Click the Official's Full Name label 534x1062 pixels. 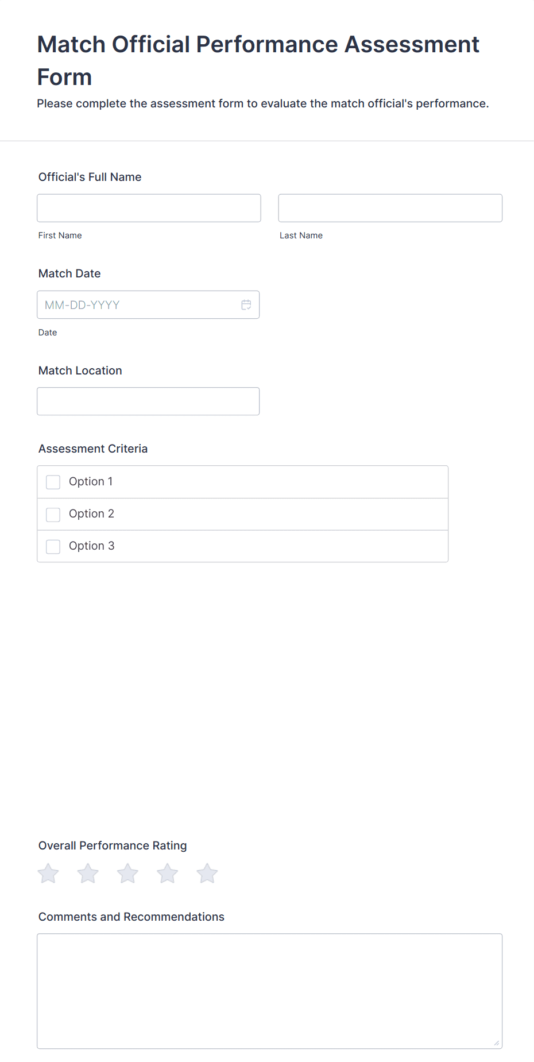coord(90,177)
